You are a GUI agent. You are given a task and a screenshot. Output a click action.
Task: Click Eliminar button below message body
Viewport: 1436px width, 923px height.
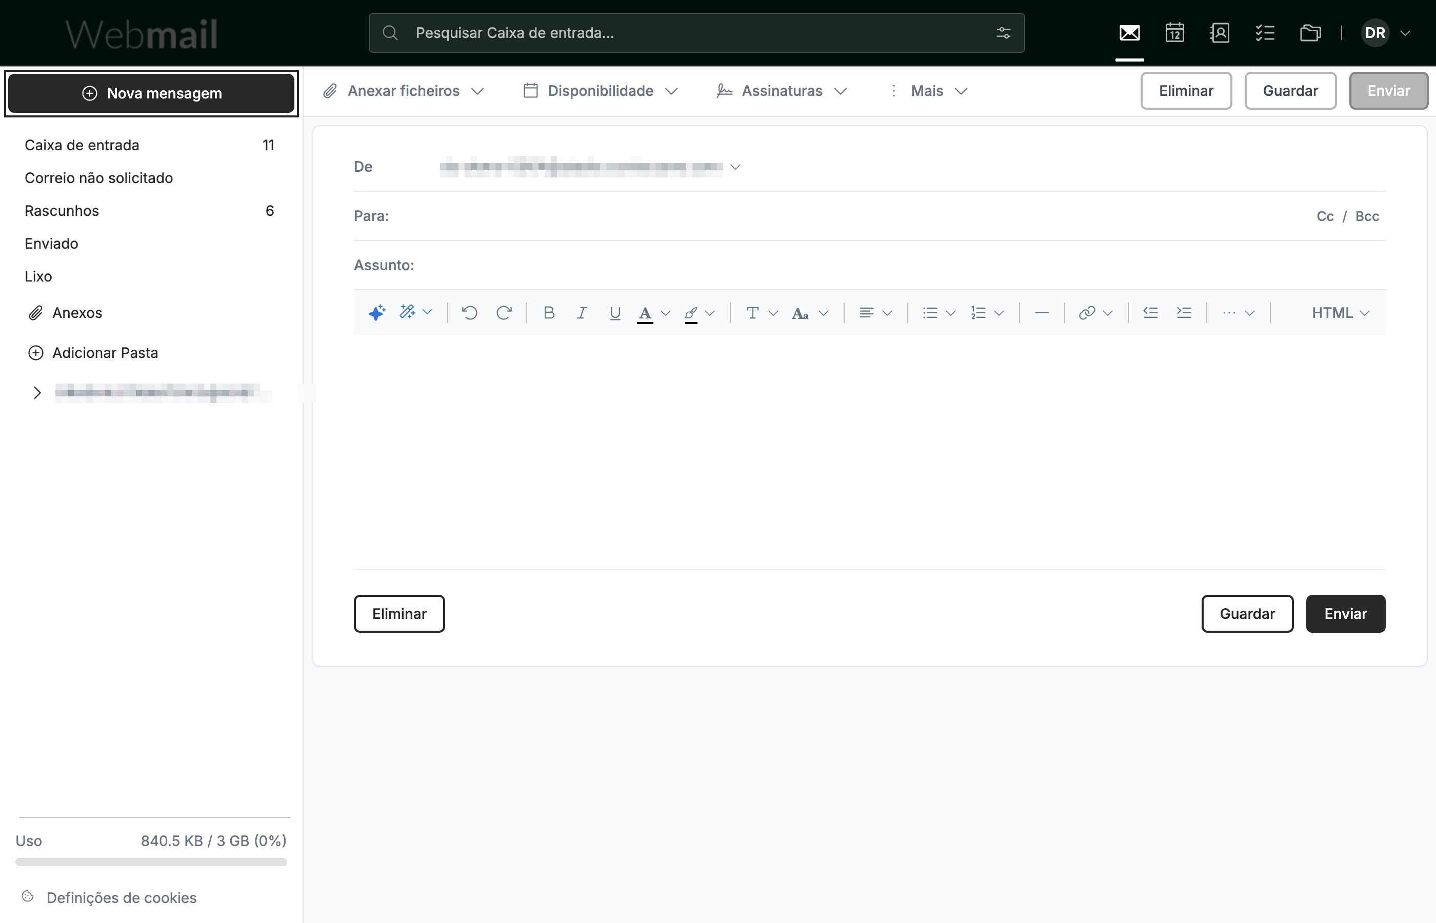click(399, 614)
